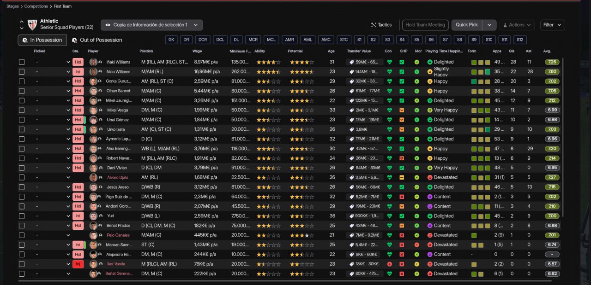Click Nico Williams' 7.60 average rating badge
This screenshot has height=285, width=591.
(552, 72)
